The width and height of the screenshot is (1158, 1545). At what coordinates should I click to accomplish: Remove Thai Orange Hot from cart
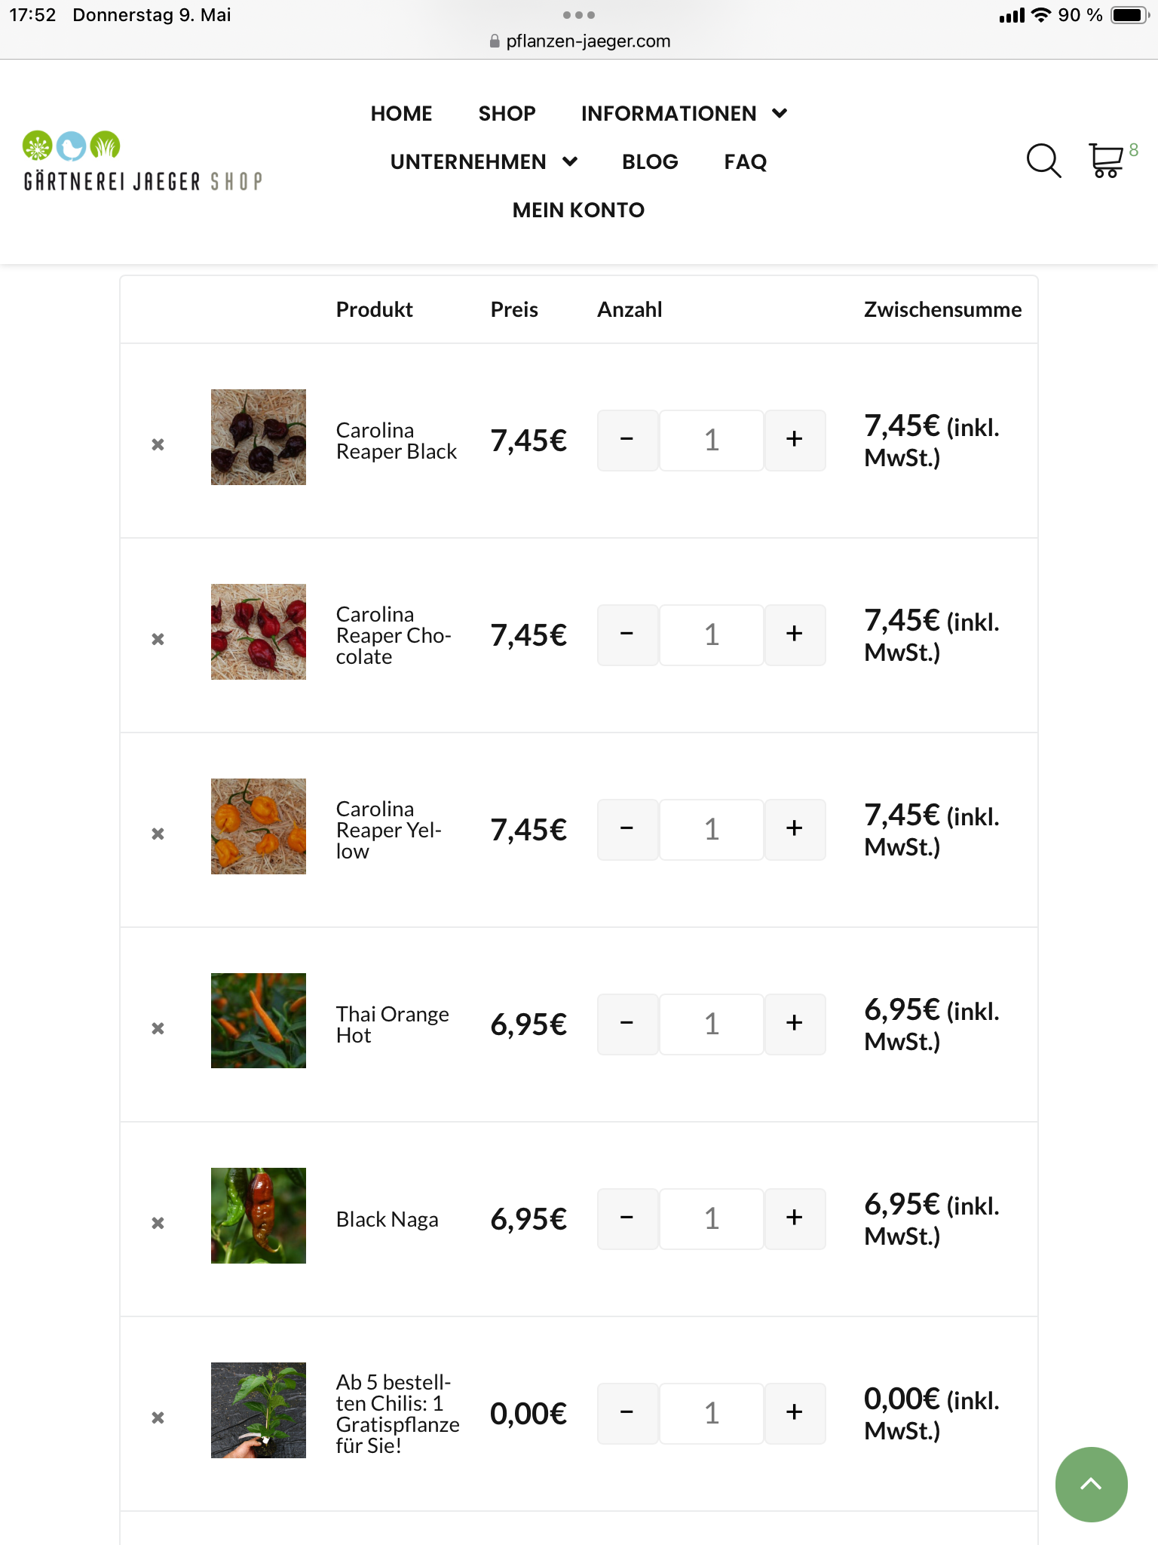pos(158,1028)
